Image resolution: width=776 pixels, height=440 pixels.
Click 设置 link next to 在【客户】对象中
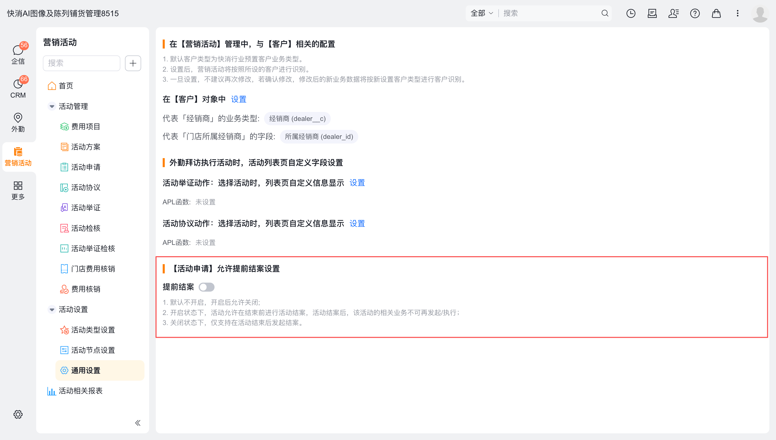[239, 99]
